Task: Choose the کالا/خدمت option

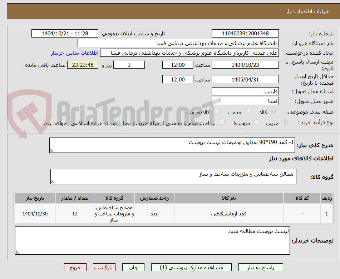Action: point(217,111)
